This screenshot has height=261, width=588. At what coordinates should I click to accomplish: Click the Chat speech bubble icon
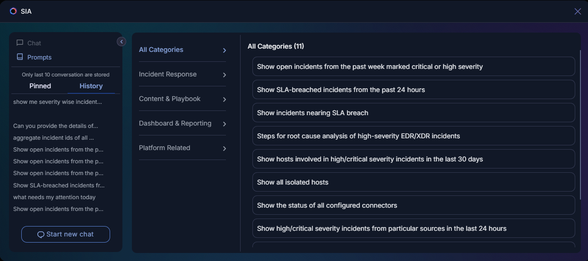tap(20, 43)
